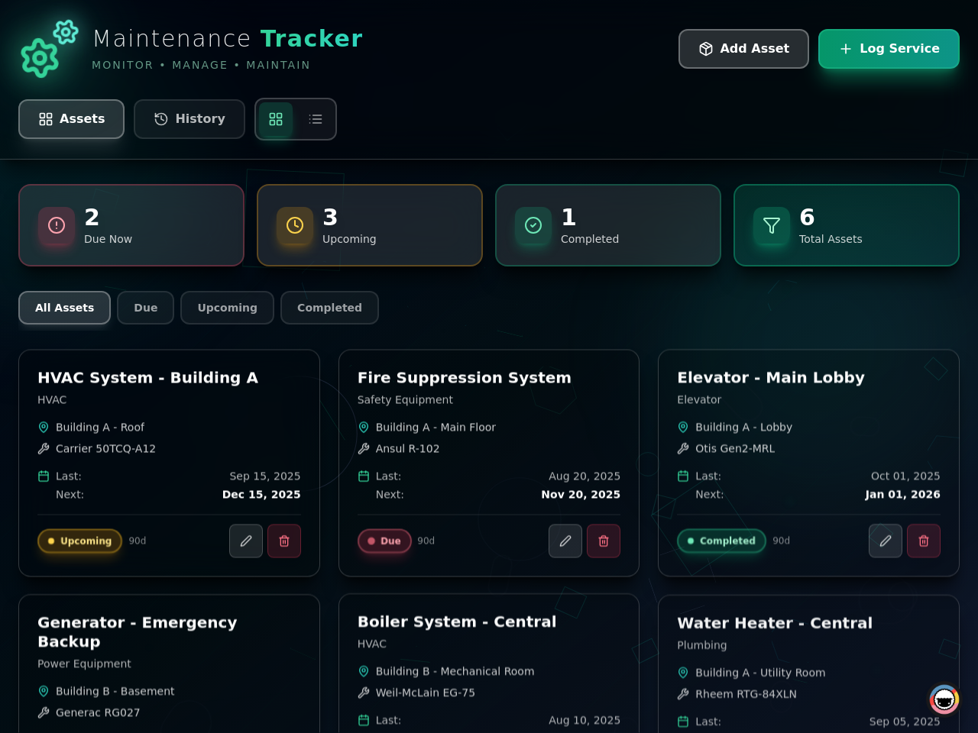Viewport: 978px width, 733px height.
Task: Open the Assets tab
Action: [72, 119]
